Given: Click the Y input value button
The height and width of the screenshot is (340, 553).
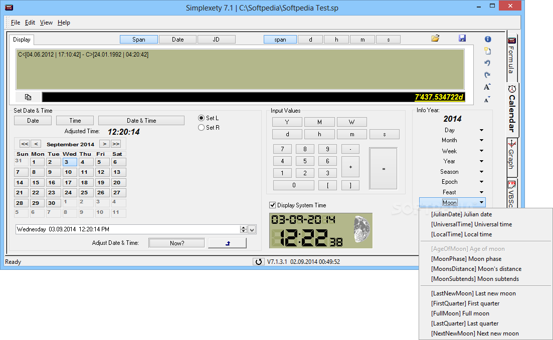Looking at the screenshot, I should (287, 122).
